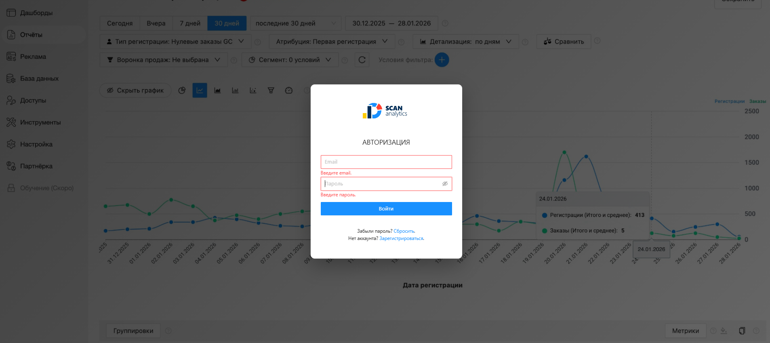Screen dimensions: 770x343
Task: Click the paint bucket color-fill icon
Action: pos(724,331)
